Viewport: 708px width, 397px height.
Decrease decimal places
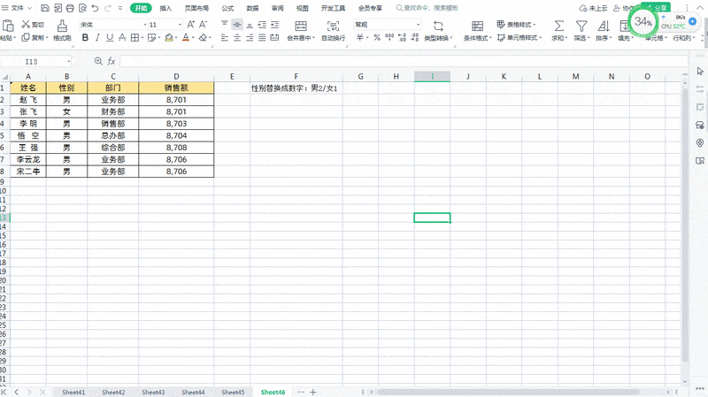[415, 38]
